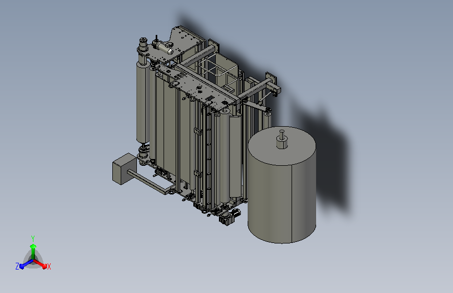Select the small motor beneath the frame bottom
The image size is (453, 293).
pyautogui.click(x=230, y=217)
